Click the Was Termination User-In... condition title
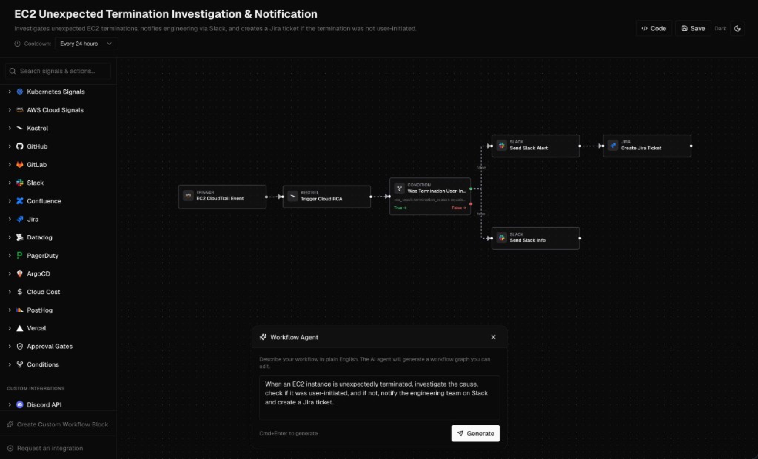 coord(437,191)
